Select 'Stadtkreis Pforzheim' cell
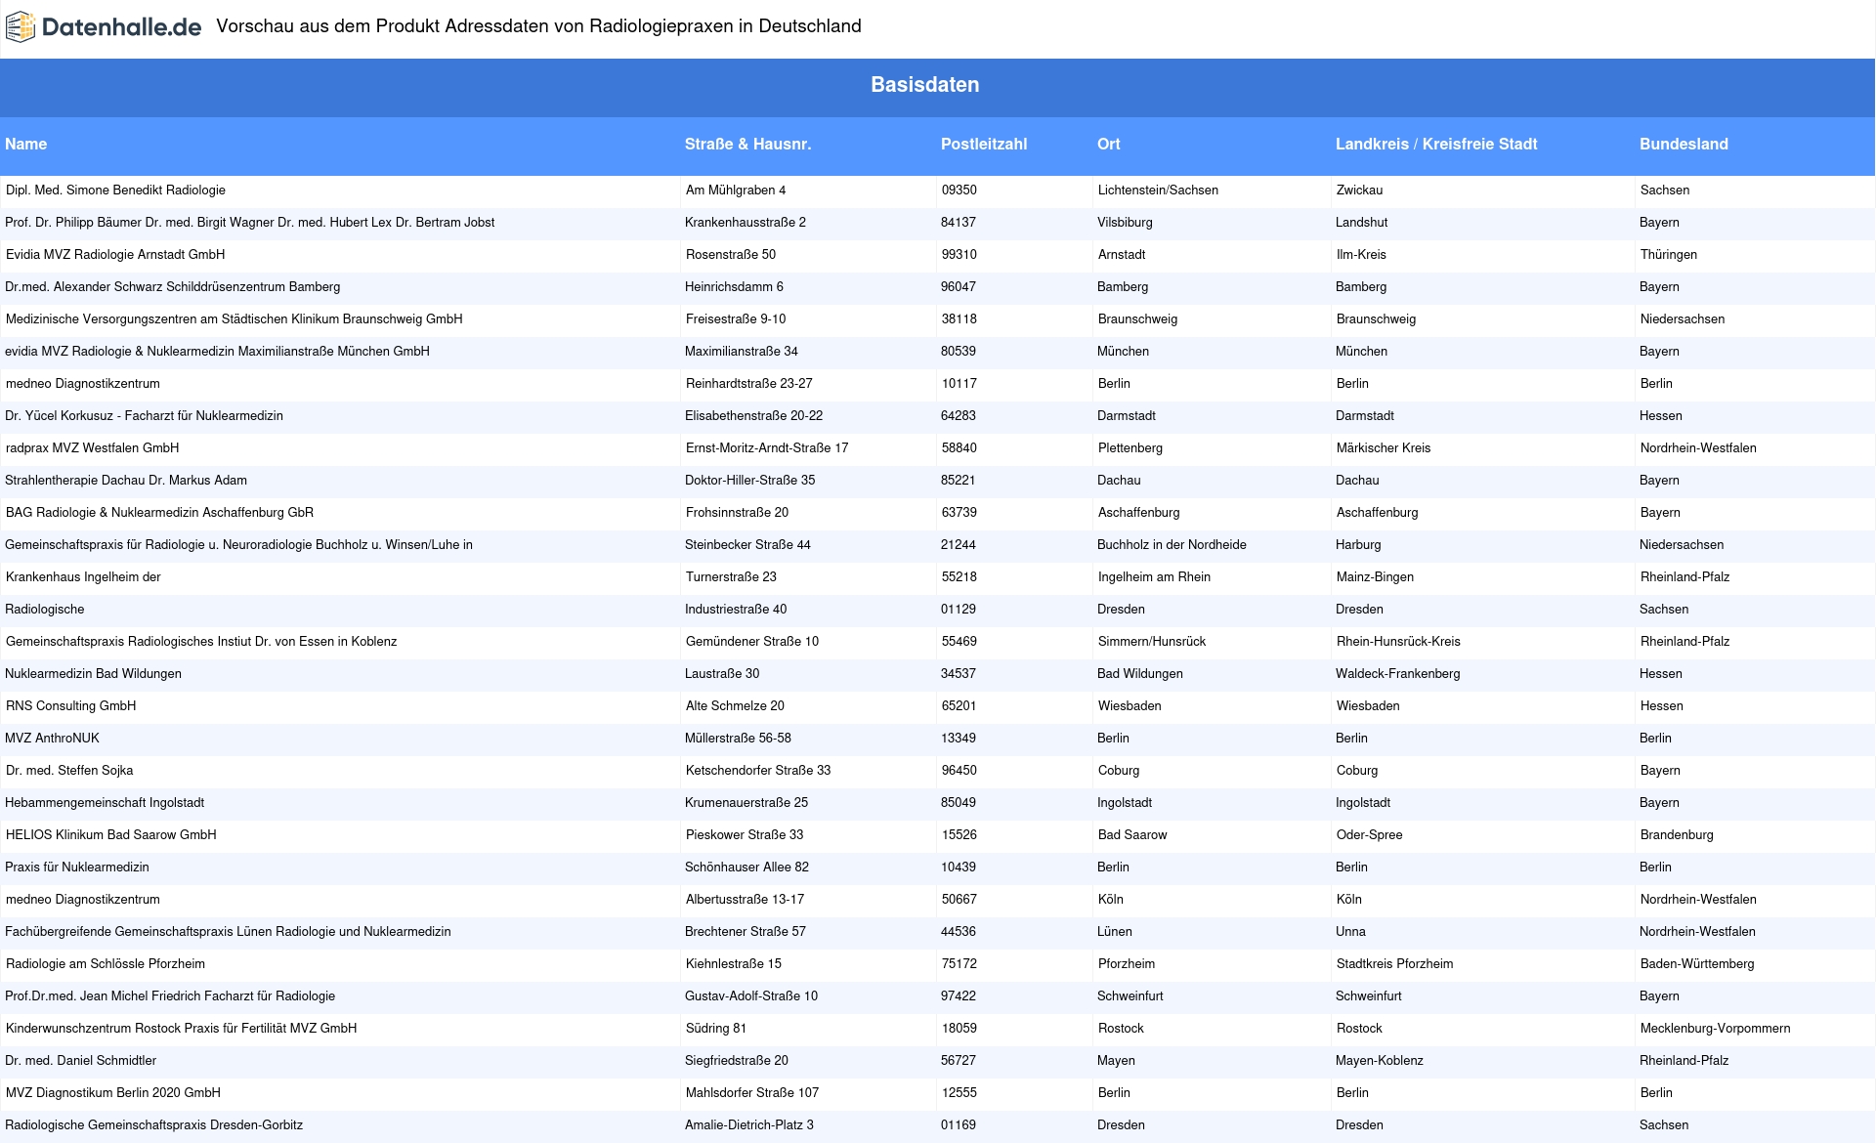The image size is (1876, 1143). [x=1394, y=964]
